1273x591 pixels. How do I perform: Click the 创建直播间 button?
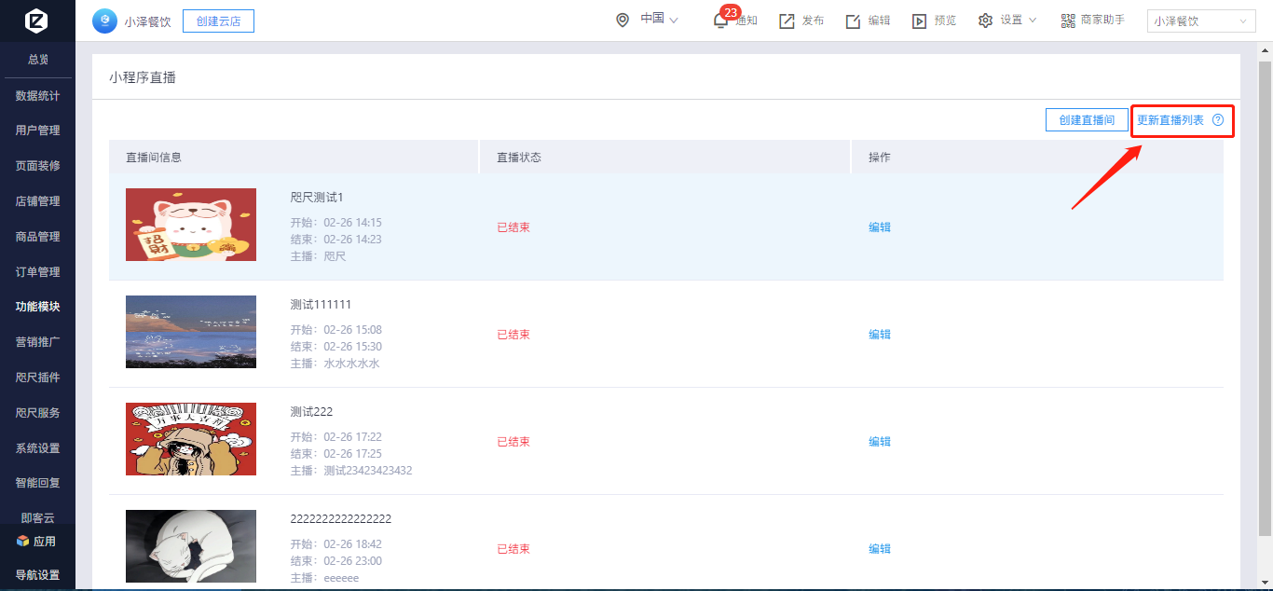point(1087,120)
